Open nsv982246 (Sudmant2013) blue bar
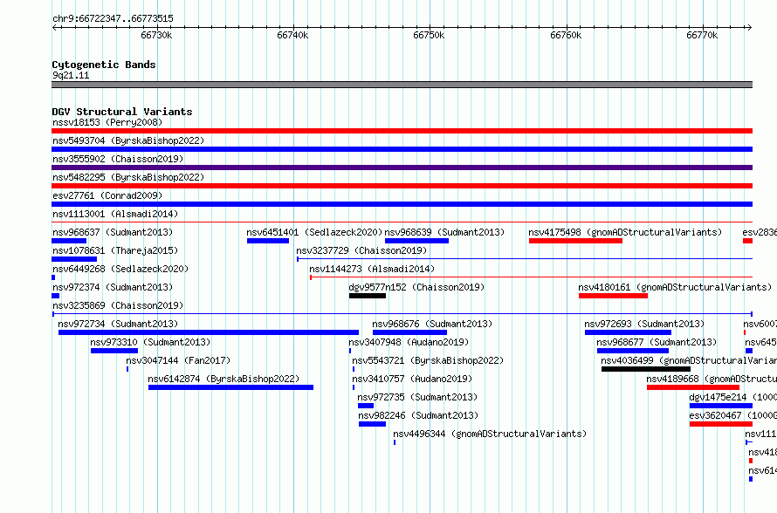777x513 pixels. pos(372,424)
